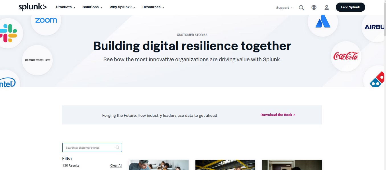The width and height of the screenshot is (386, 170).
Task: Click the Airbus logo bubble
Action: pyautogui.click(x=375, y=27)
